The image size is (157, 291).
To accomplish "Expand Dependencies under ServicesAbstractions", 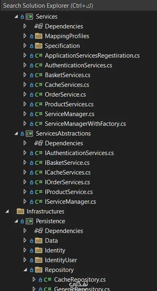I will pyautogui.click(x=25, y=143).
